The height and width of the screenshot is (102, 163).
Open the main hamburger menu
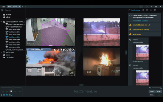4,7
